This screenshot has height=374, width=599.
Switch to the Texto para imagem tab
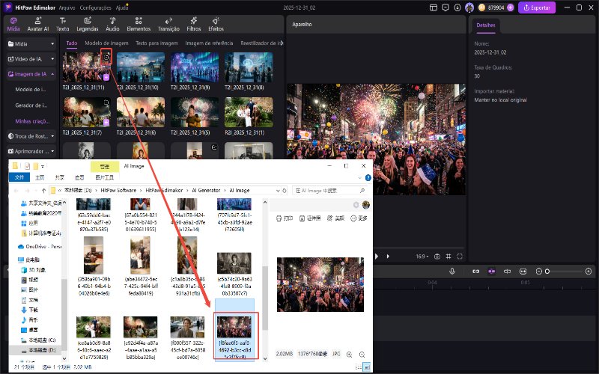coord(156,43)
